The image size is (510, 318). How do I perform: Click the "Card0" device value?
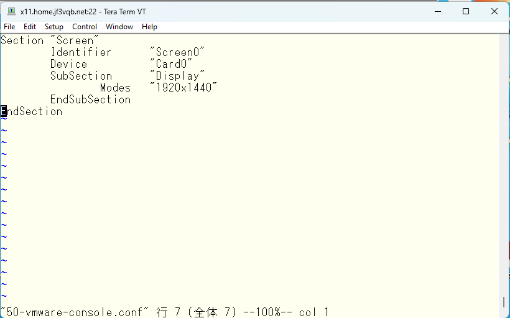171,64
